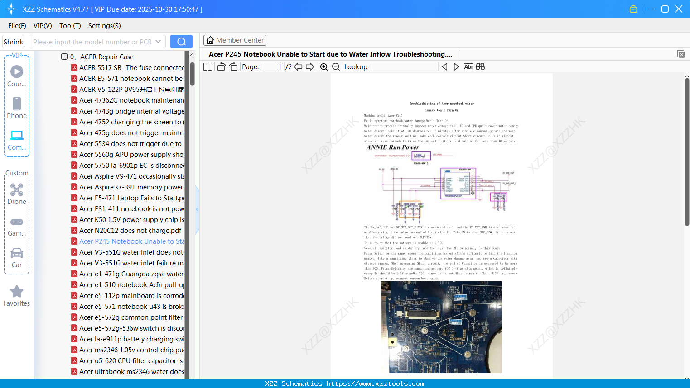The width and height of the screenshot is (690, 388).
Task: Find the previous Lookup match
Action: [444, 67]
